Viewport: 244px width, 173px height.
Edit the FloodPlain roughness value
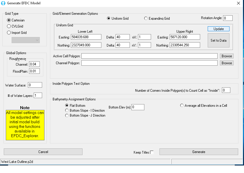pyautogui.click(x=34, y=71)
